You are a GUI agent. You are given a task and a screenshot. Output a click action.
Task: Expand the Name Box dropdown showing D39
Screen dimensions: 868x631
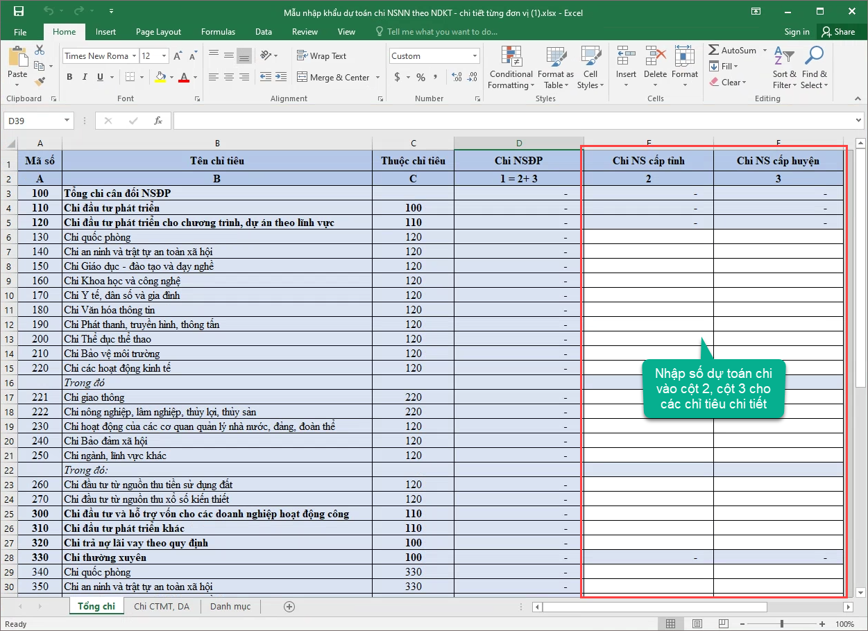pos(67,121)
